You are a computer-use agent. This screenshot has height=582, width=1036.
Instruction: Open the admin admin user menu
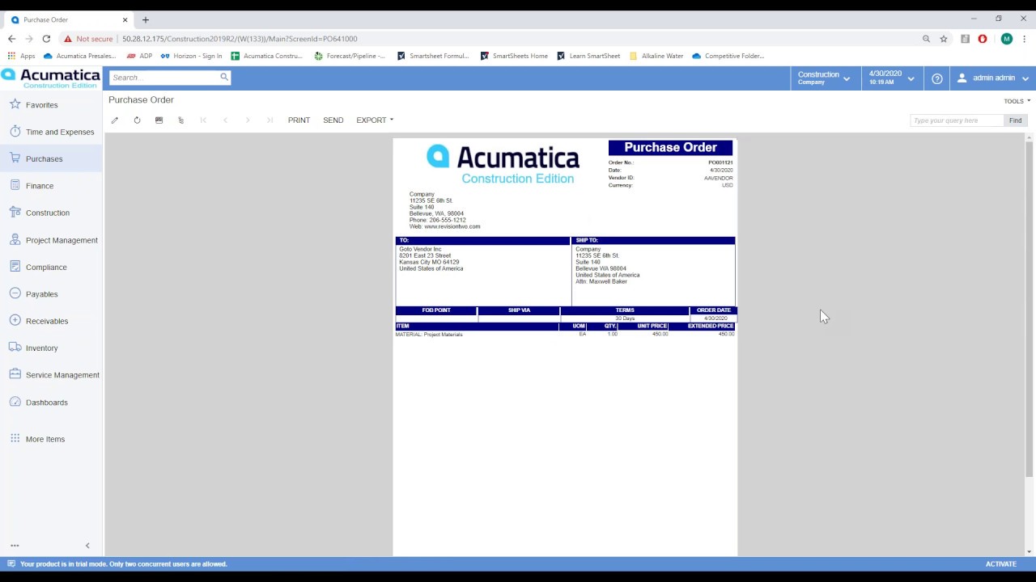pyautogui.click(x=993, y=78)
